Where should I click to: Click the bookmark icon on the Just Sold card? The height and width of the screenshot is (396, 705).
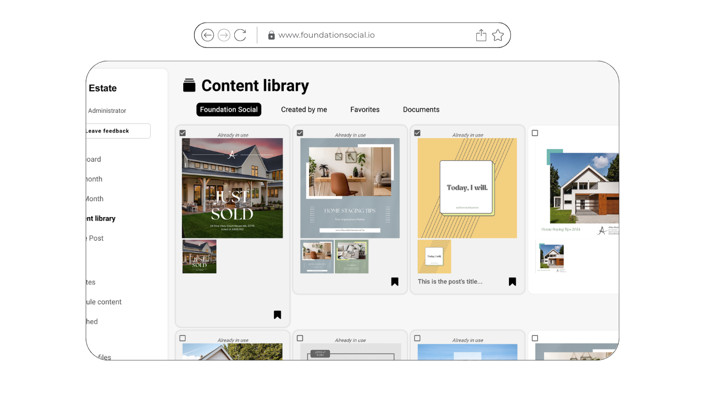coord(277,315)
